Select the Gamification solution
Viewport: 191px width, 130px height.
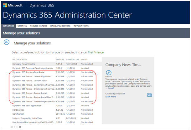(x=57, y=114)
